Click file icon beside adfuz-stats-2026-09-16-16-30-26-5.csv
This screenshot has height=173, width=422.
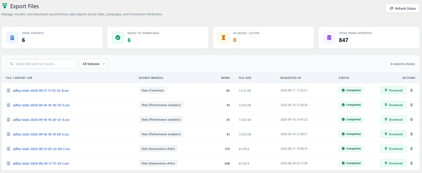click(8, 105)
